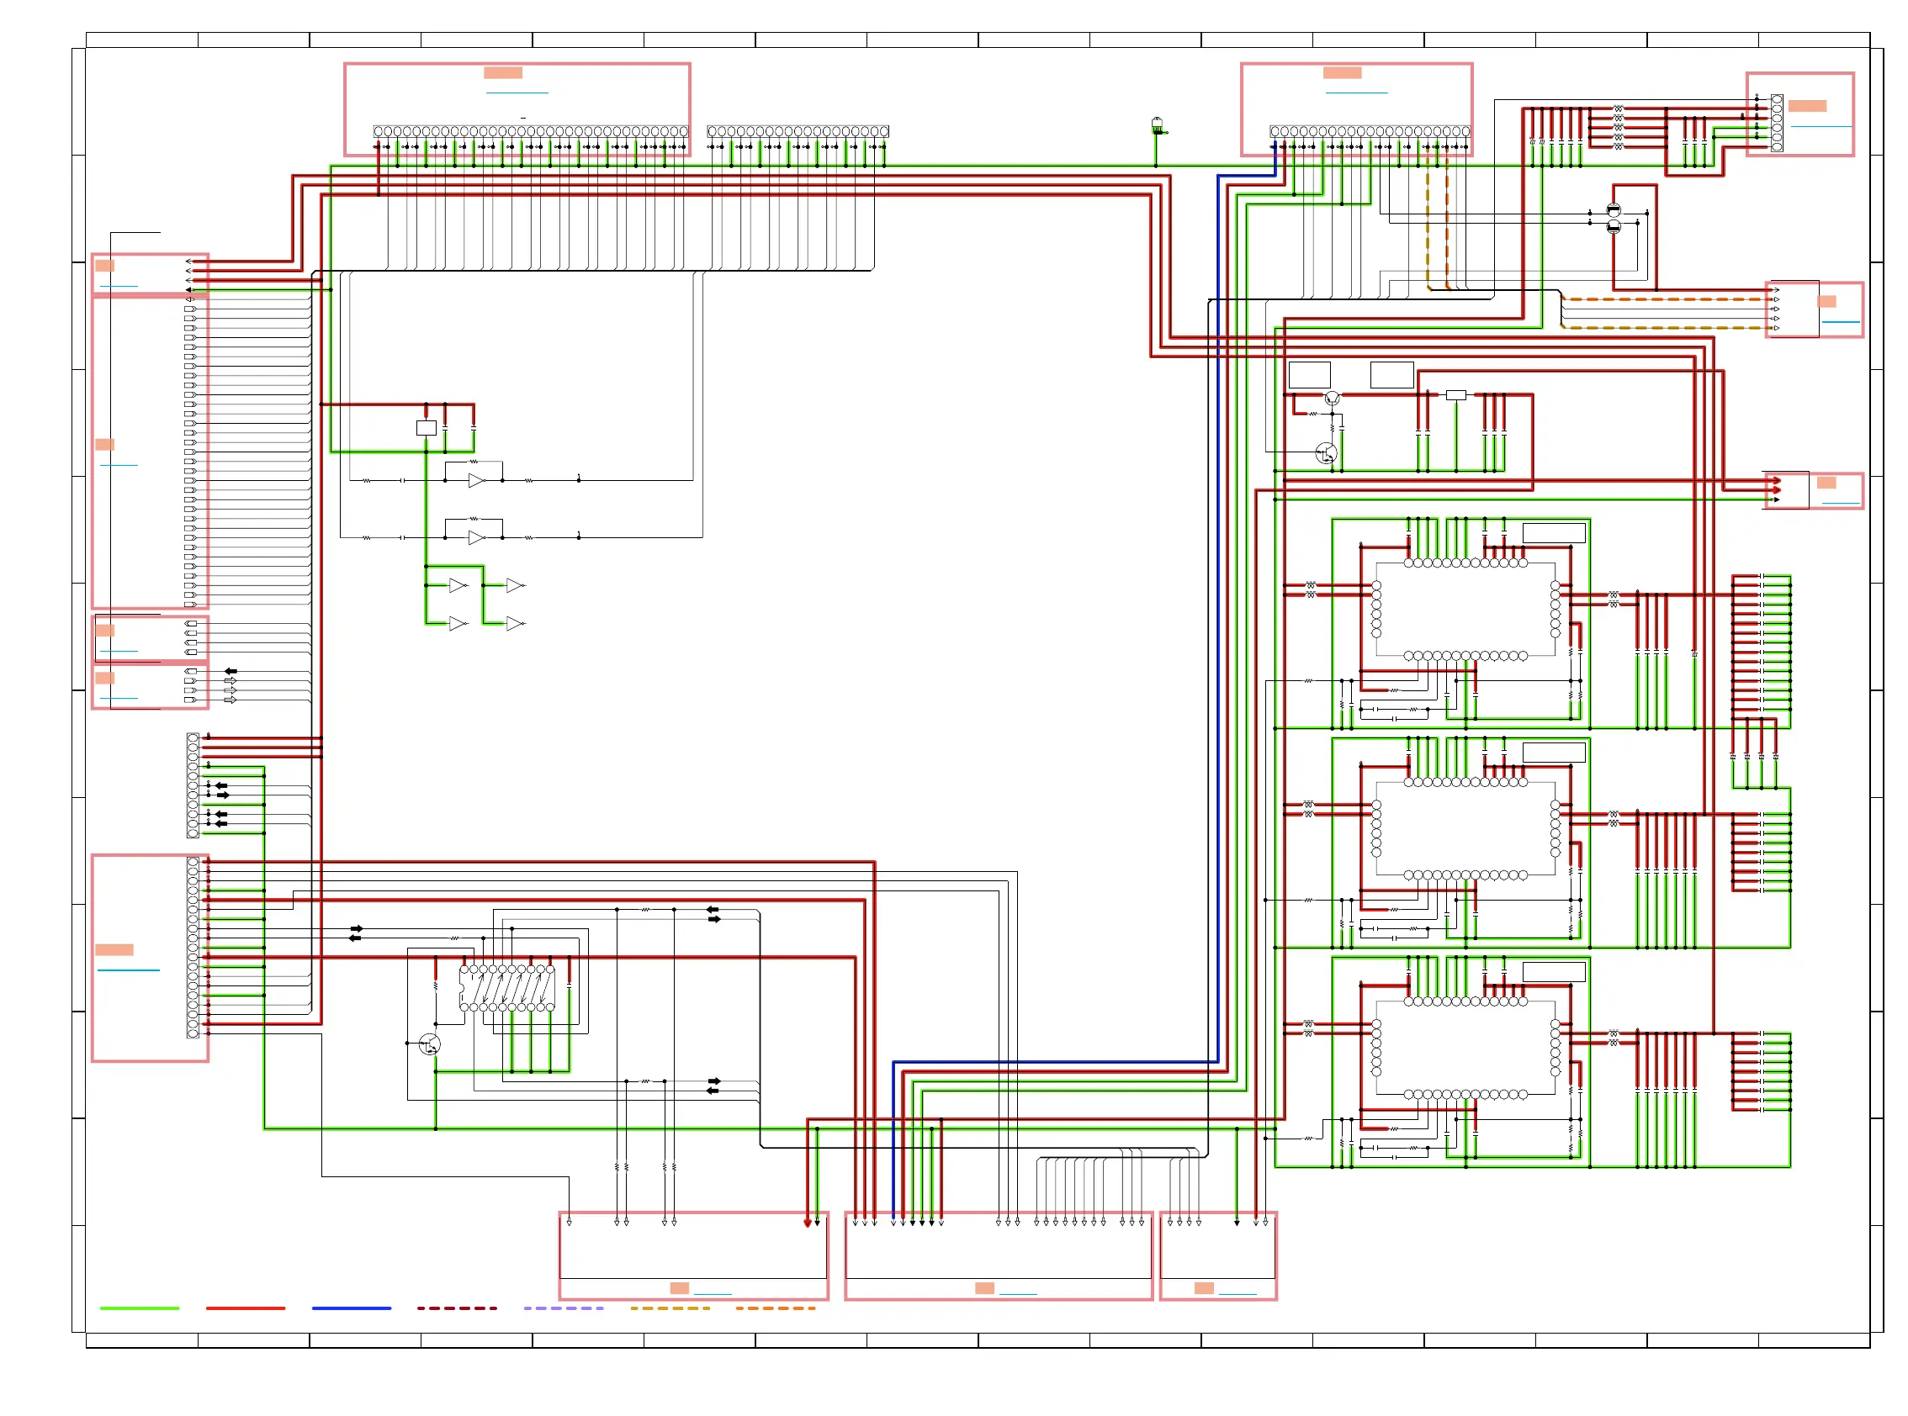Select the DIP switch array IC symbol
The image size is (1908, 1416).
pos(506,988)
